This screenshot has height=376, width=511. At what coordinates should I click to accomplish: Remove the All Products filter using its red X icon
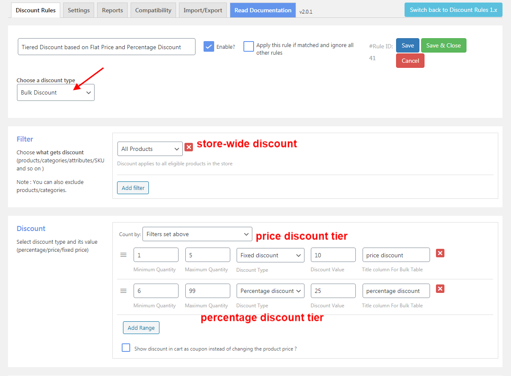189,147
